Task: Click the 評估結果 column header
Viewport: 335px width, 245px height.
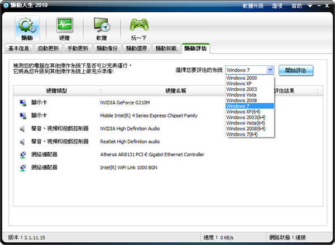Action: (284, 91)
